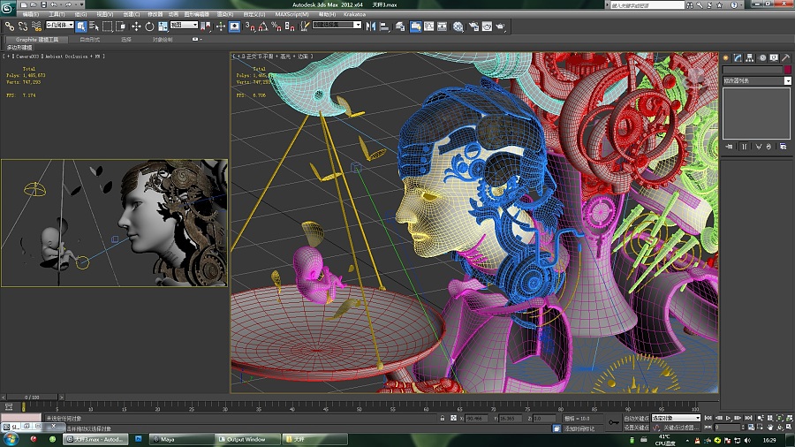Click the Align tool icon
Image resolution: width=795 pixels, height=447 pixels.
coord(384,26)
